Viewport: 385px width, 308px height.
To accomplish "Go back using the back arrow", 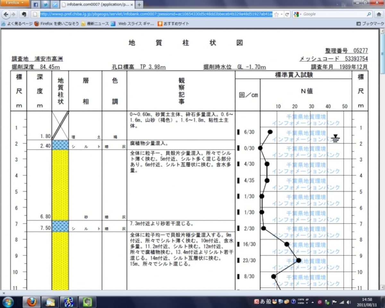I will coord(6,14).
